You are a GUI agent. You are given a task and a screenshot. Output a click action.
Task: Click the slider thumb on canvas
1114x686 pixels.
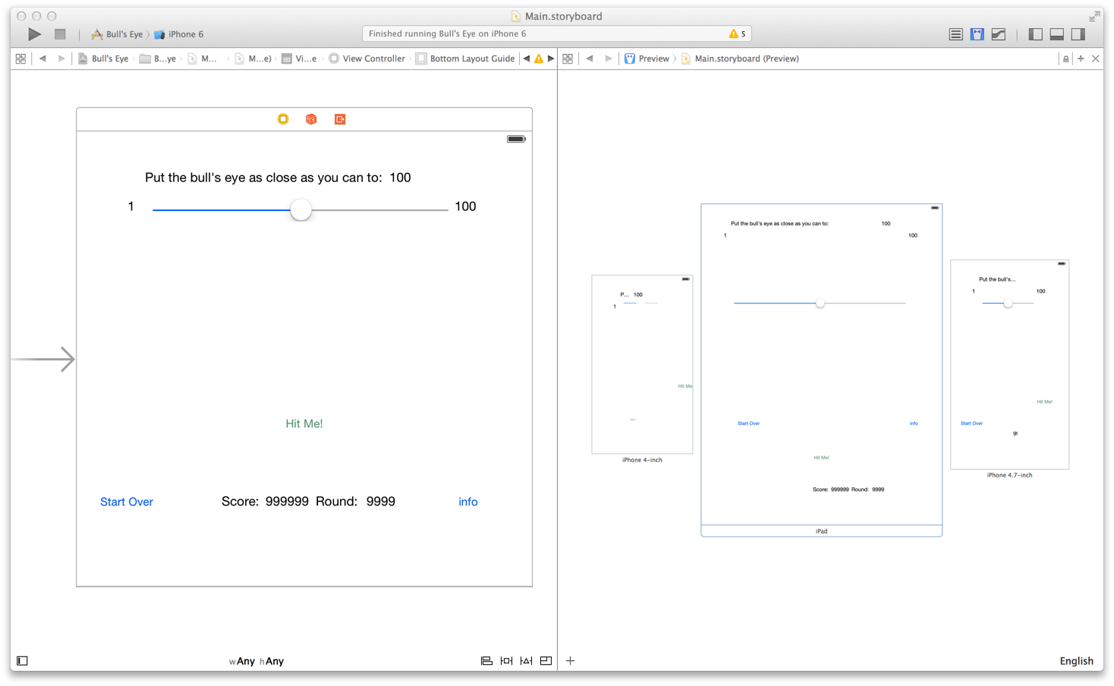(301, 210)
